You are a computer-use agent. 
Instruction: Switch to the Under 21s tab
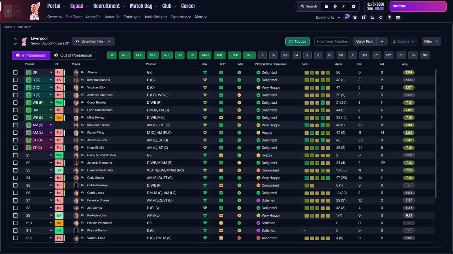click(x=93, y=17)
